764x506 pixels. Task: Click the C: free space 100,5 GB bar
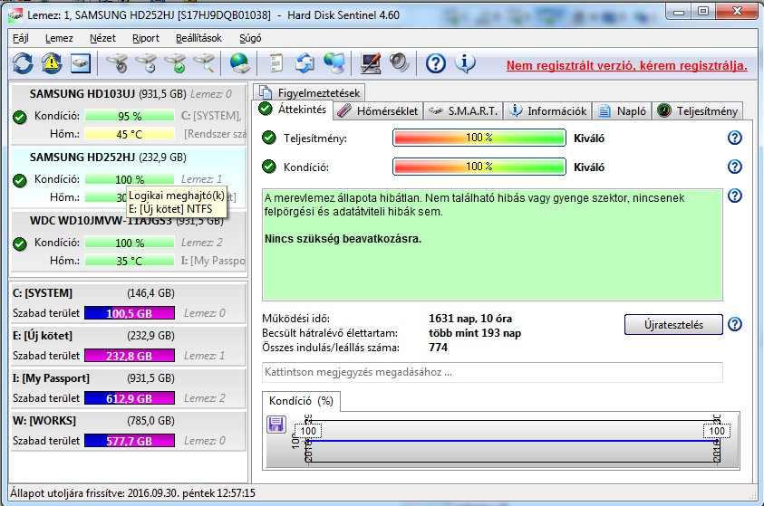point(129,313)
